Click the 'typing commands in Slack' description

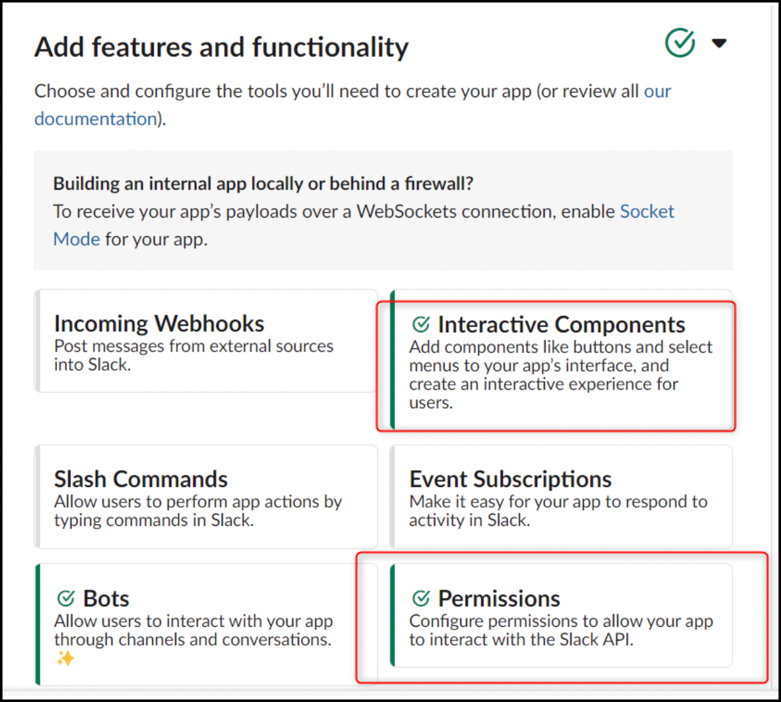[154, 520]
